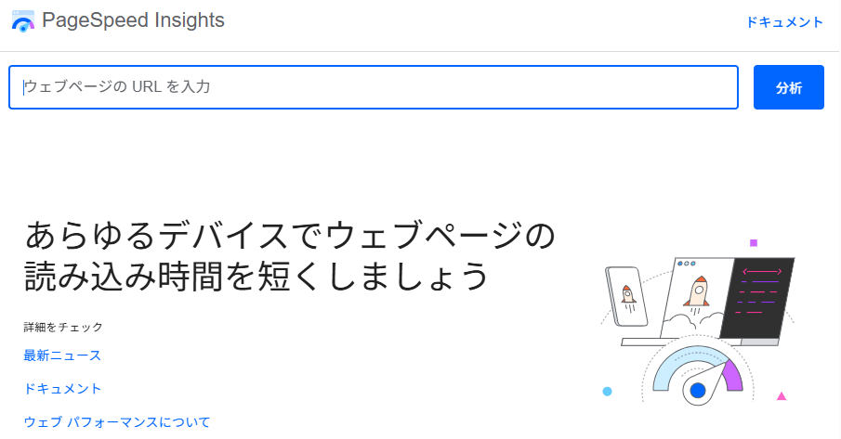
Task: Open the 最新ニュース link
Action: pos(62,355)
